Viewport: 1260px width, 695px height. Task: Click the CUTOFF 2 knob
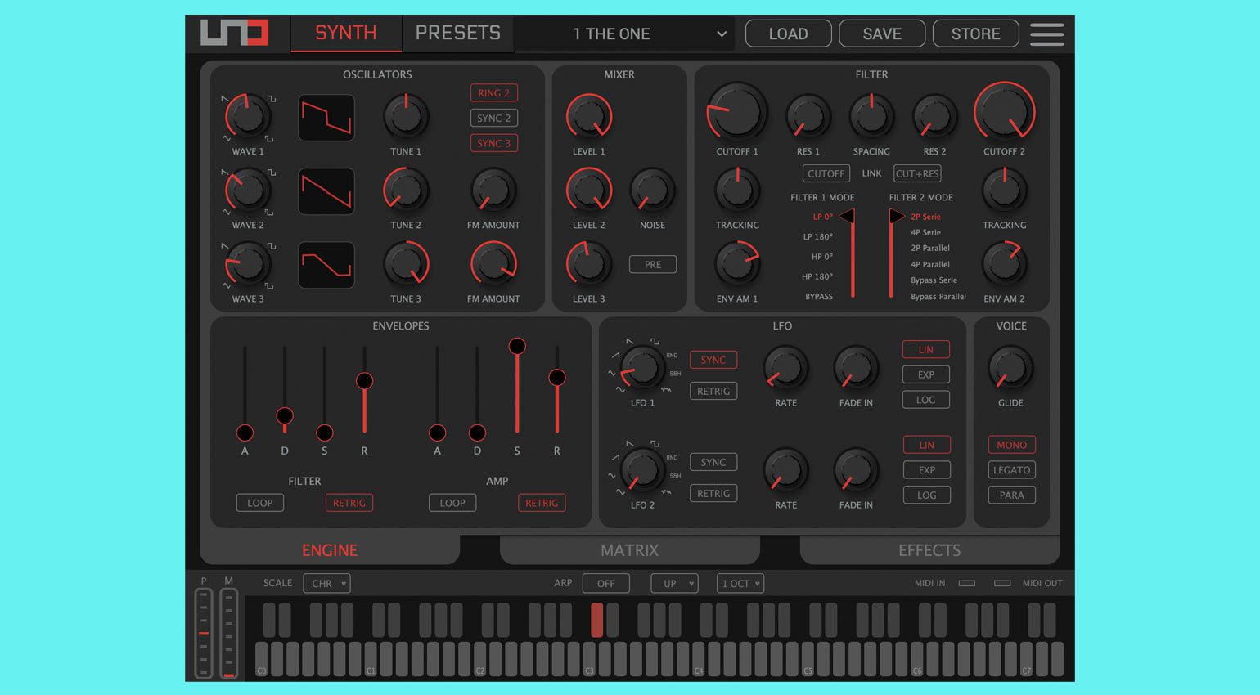(x=1004, y=112)
